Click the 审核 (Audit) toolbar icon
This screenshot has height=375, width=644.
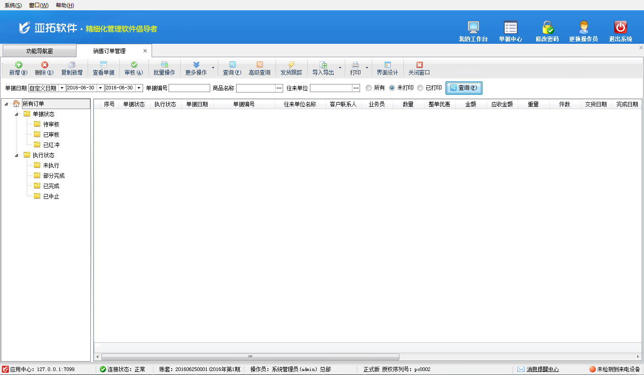[x=134, y=65]
